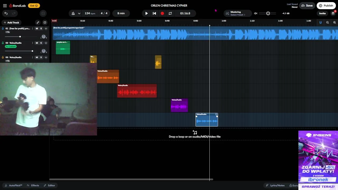Zoom out the timeline

click(x=327, y=22)
